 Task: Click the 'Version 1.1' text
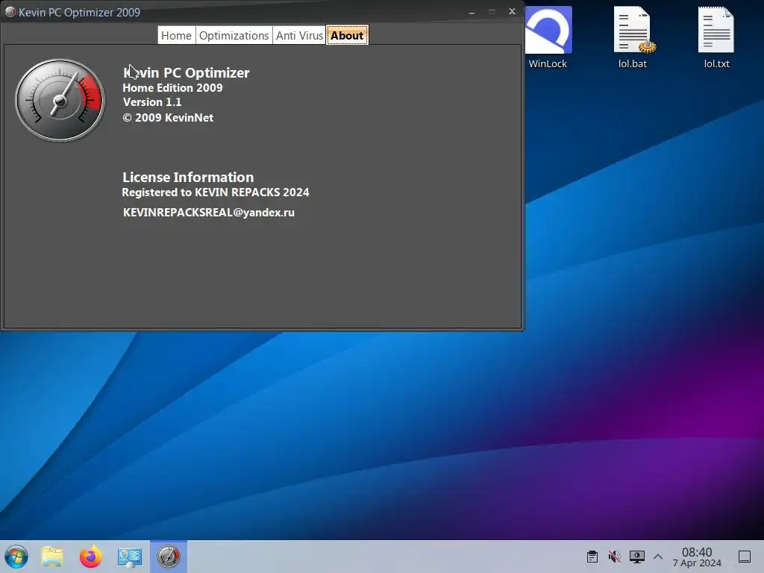[x=152, y=101]
